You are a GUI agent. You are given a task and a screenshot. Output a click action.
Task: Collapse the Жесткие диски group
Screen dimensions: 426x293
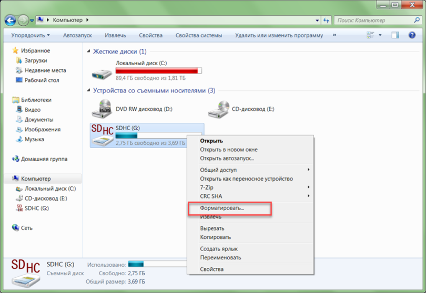[x=88, y=52]
